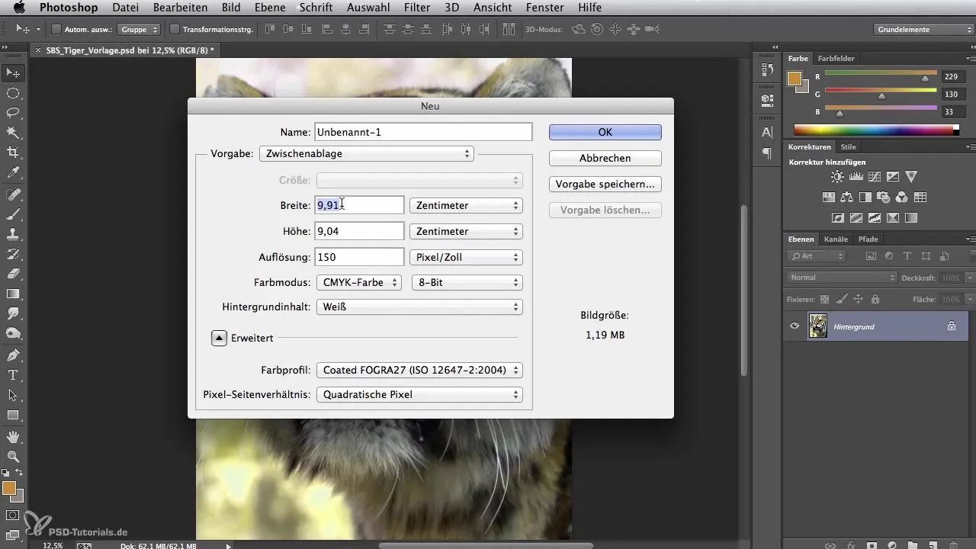Screen dimensions: 976x549
Task: Select the Zoom tool
Action: 13,457
